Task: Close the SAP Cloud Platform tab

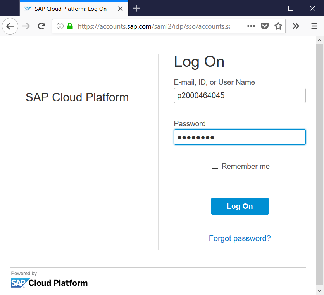Action: pos(120,9)
